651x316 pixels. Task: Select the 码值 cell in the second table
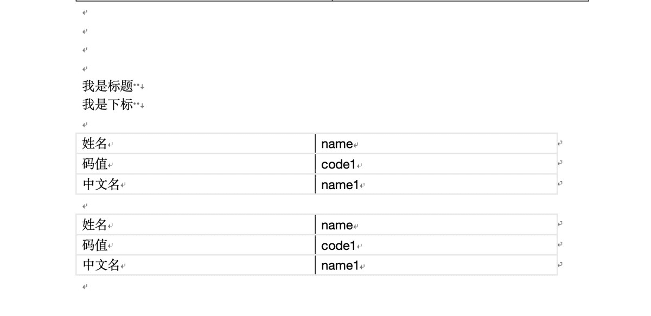click(x=95, y=246)
